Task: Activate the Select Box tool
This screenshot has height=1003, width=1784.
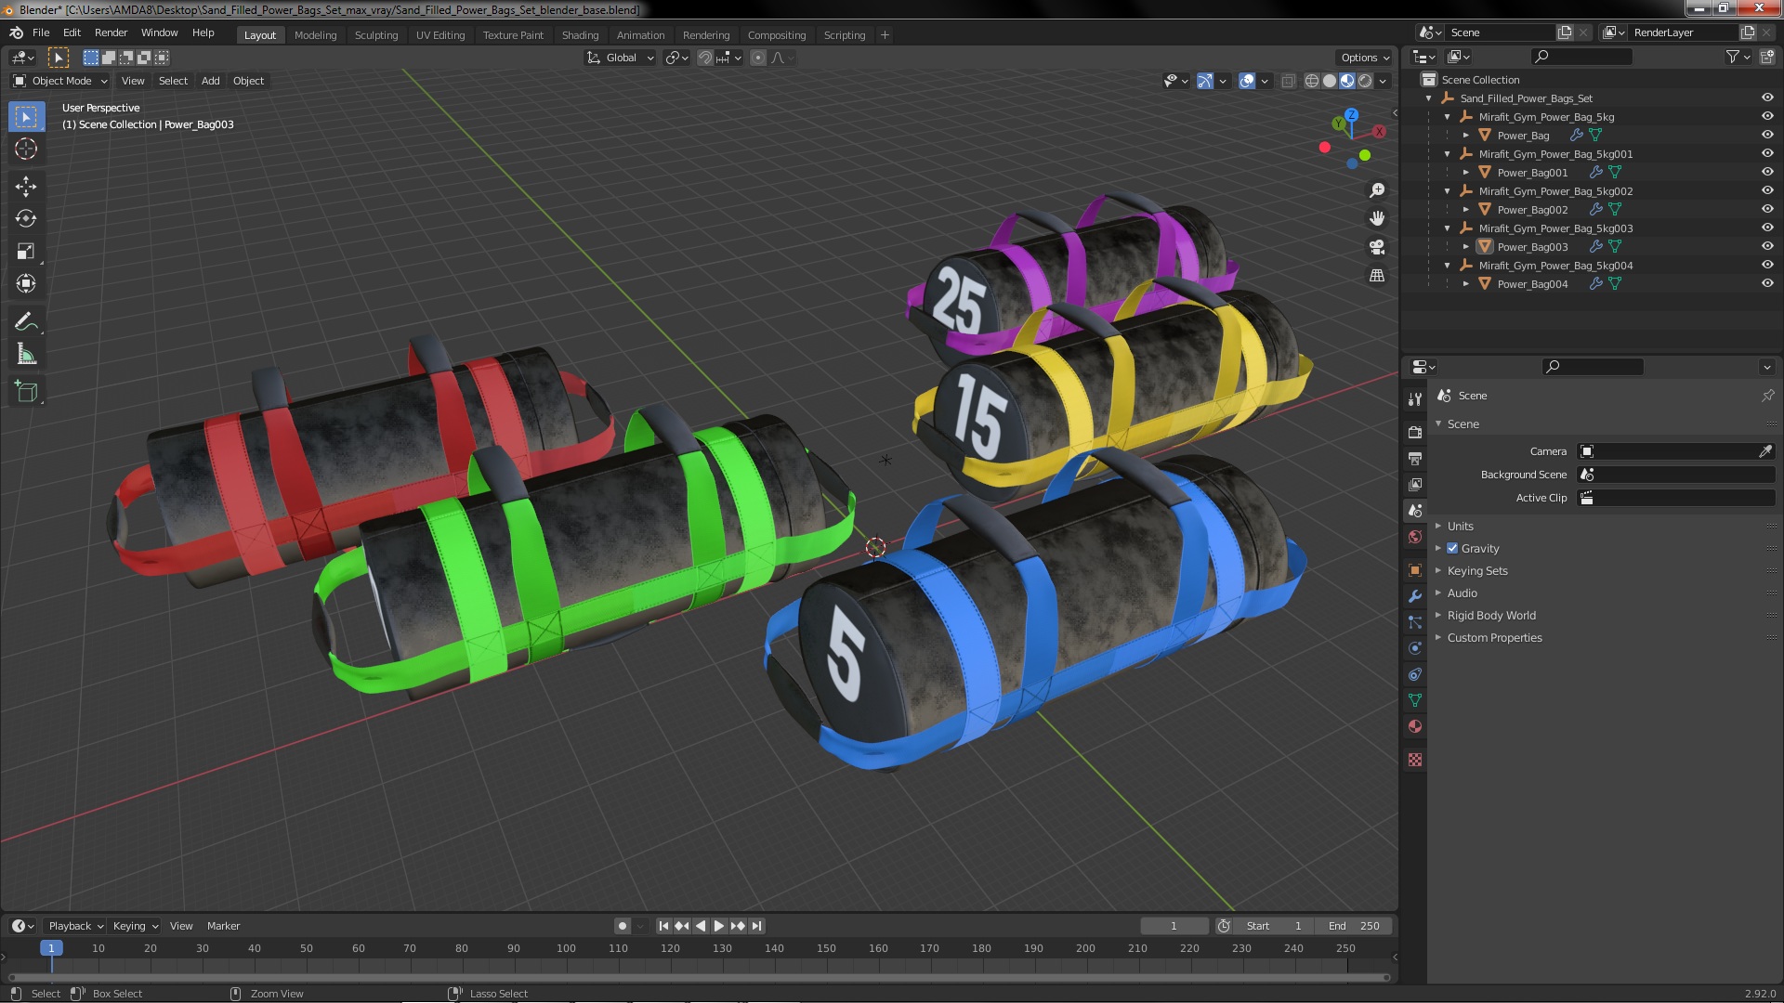Action: [26, 116]
